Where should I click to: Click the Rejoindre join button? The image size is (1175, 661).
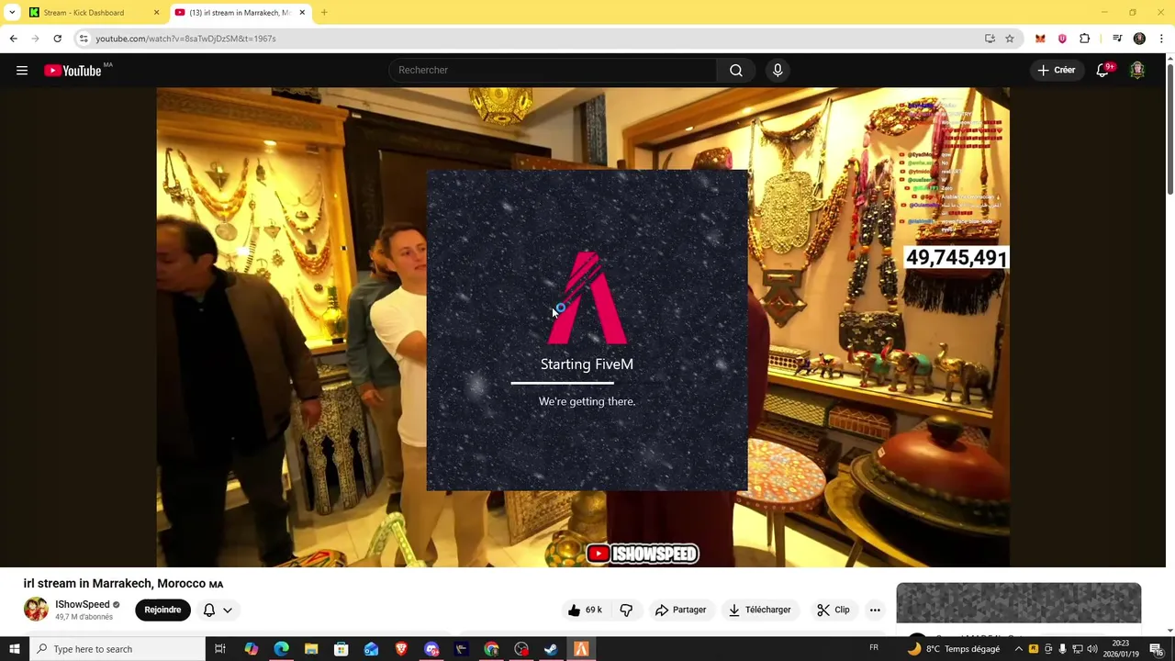tap(162, 610)
